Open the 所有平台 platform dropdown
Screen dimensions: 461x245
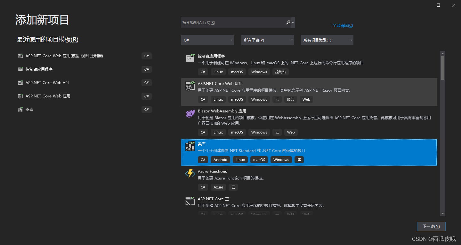click(x=267, y=40)
